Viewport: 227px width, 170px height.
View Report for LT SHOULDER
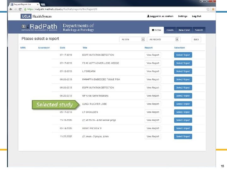click(x=153, y=112)
